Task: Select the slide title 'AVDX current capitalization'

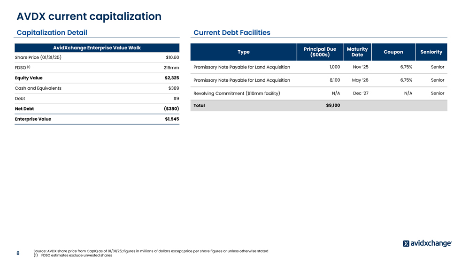Action: tap(89, 16)
